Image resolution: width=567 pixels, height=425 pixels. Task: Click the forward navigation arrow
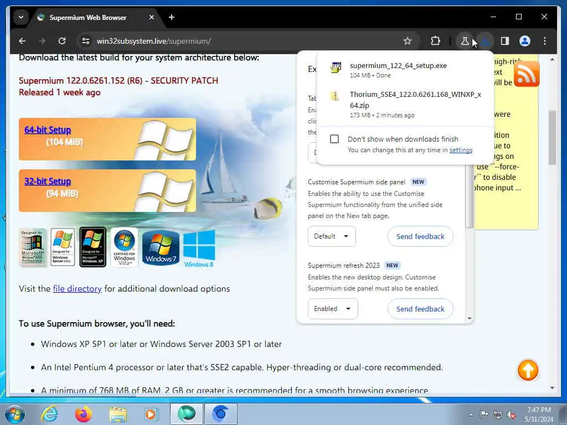pos(42,41)
